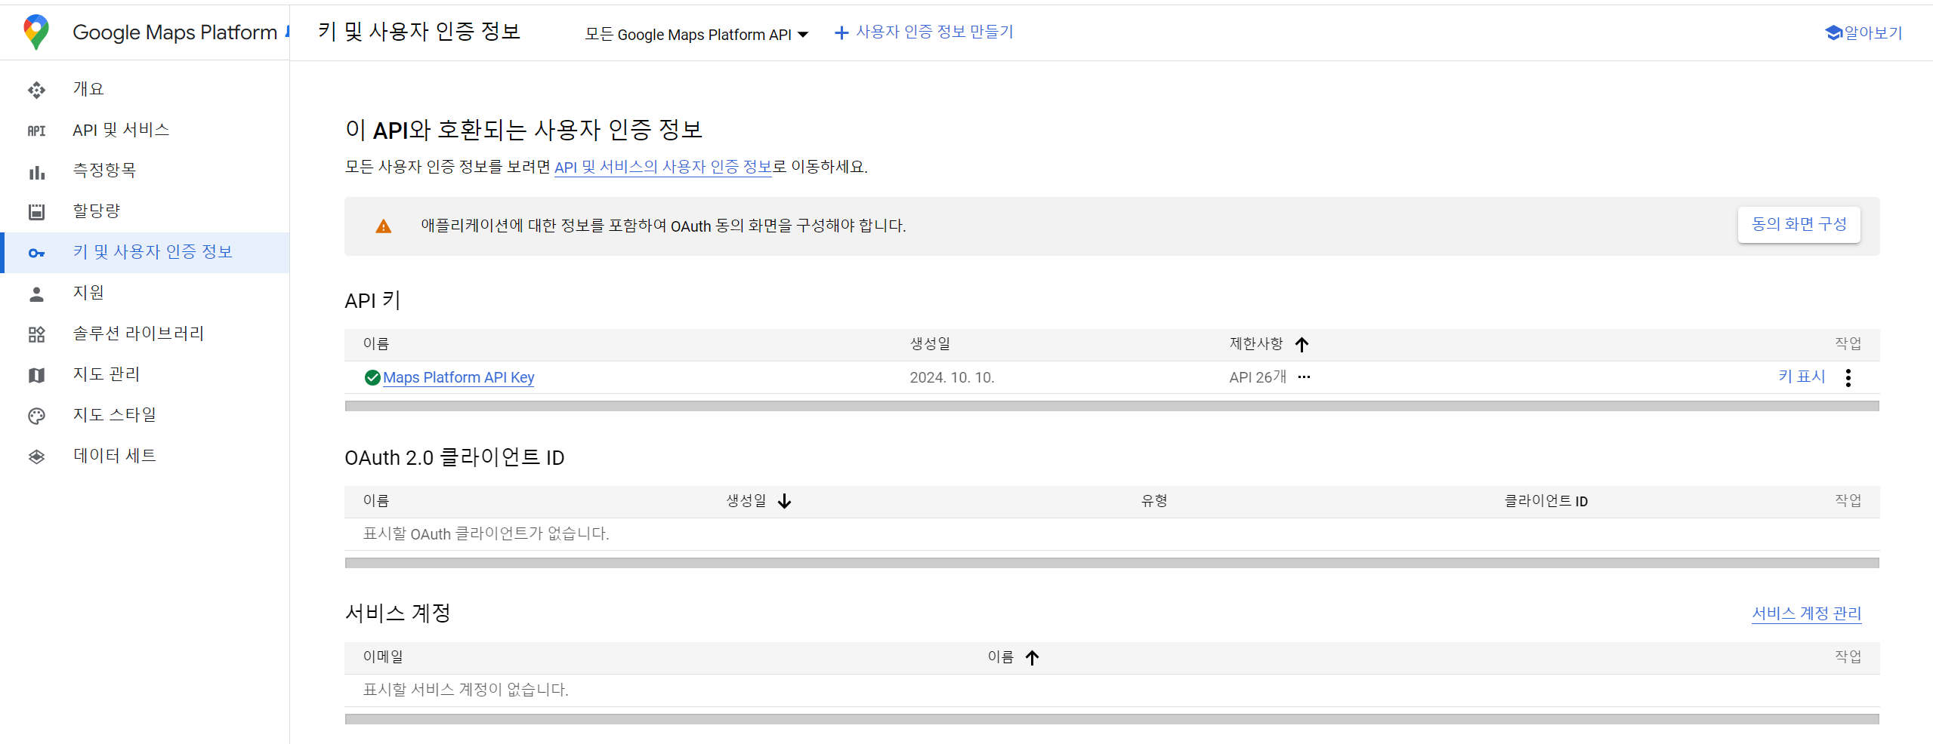Click horizontal scrollbar under API 키 table

[x=1111, y=407]
